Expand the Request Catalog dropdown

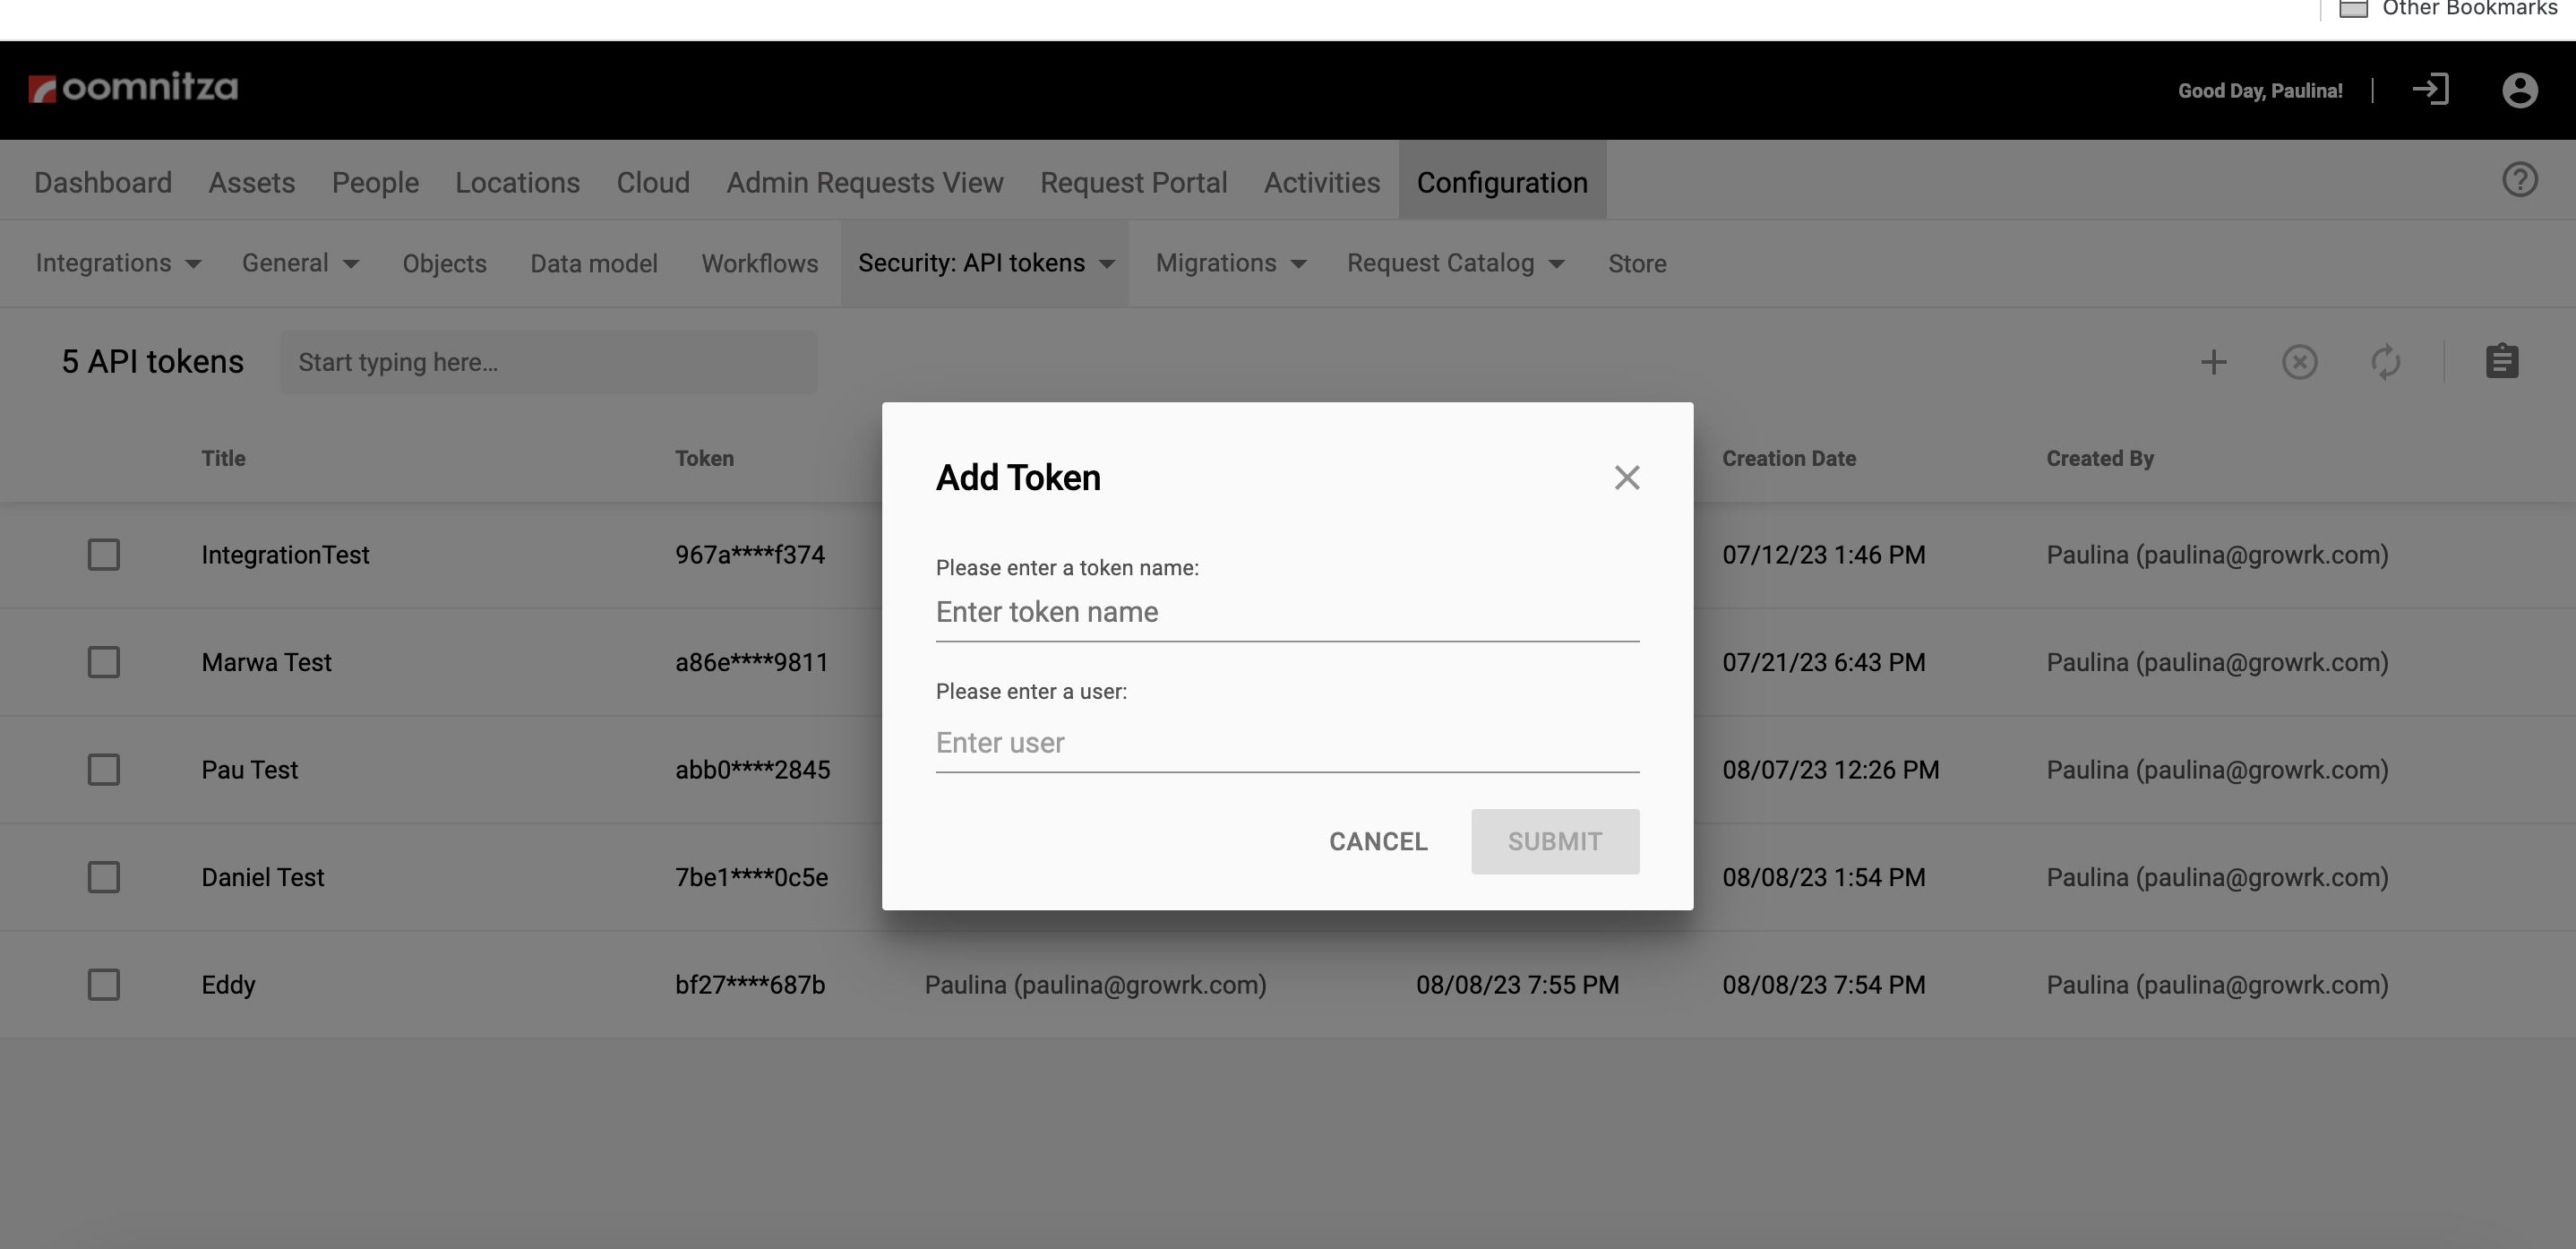click(x=1455, y=263)
